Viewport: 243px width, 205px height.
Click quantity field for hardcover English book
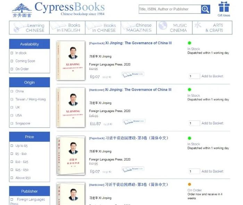194,123
